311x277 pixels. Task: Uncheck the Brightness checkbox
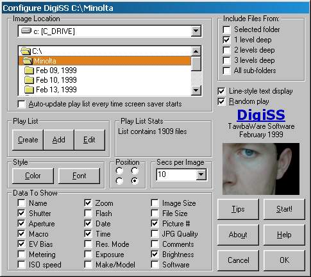[x=155, y=255]
